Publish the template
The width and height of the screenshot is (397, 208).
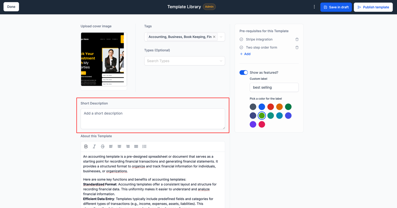click(x=373, y=7)
